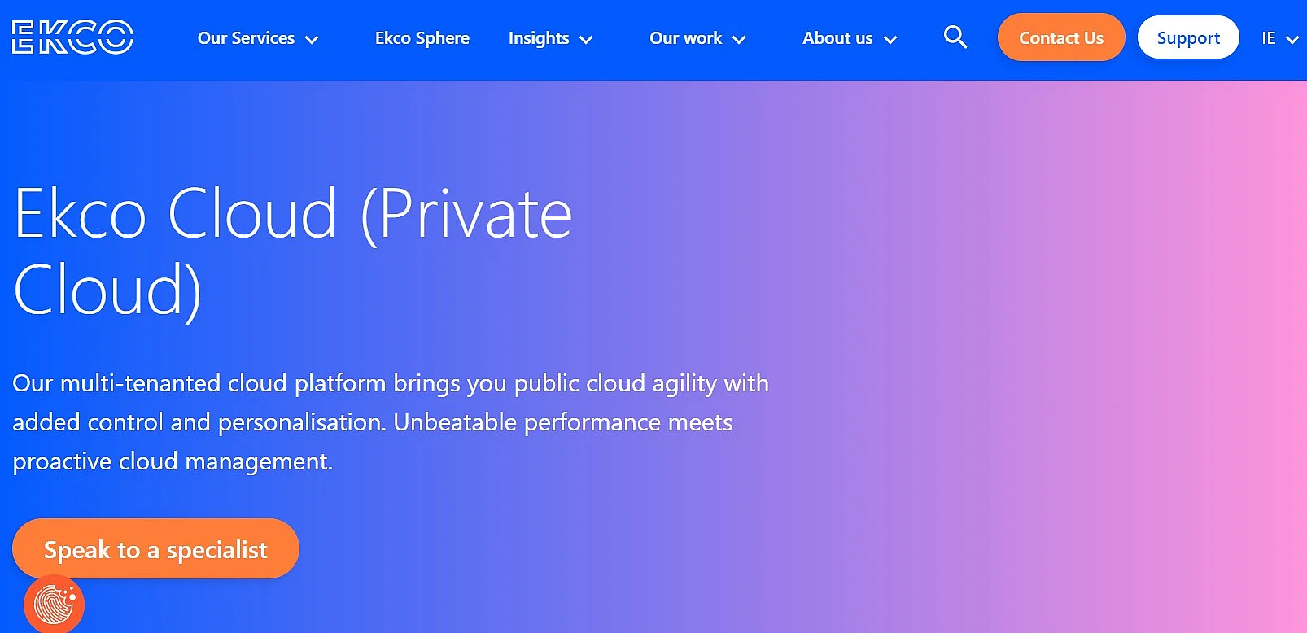
Task: Click the orange fingerprint cookie icon
Action: point(54,604)
